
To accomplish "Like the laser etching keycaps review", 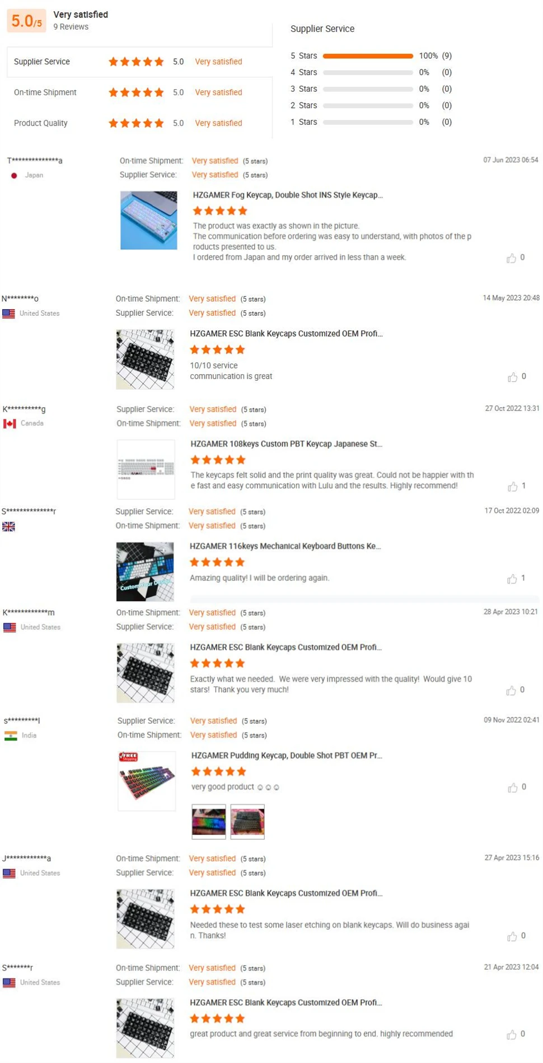I will point(512,936).
